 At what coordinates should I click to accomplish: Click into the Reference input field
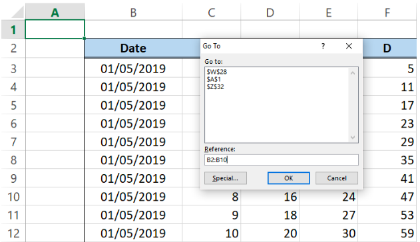coord(282,160)
